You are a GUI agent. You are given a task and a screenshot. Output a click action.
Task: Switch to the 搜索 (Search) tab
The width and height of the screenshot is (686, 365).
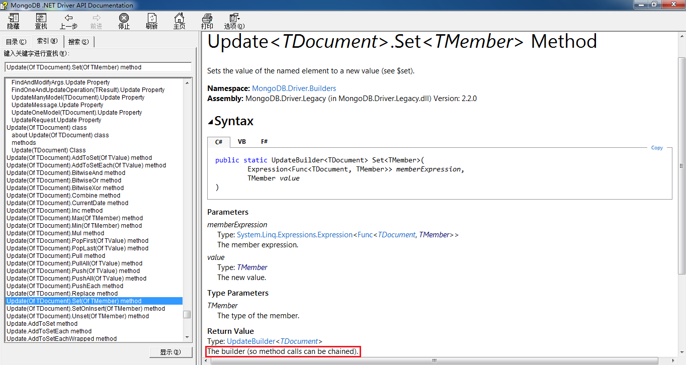[x=78, y=42]
